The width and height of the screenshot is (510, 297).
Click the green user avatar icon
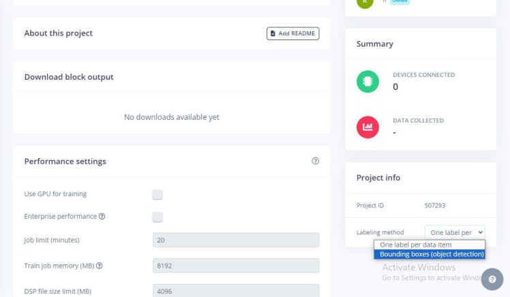(x=365, y=2)
